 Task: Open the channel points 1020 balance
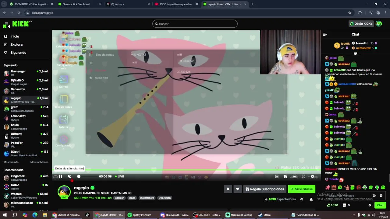click(332, 205)
